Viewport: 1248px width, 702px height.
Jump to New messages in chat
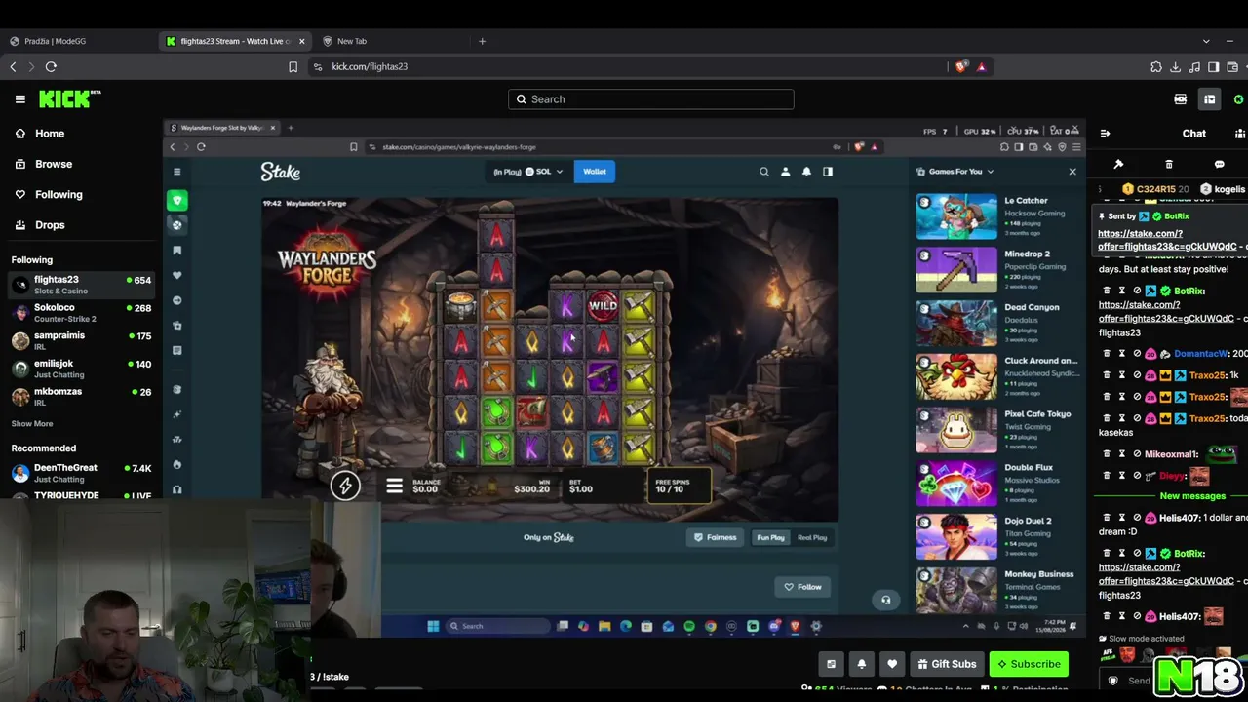click(1192, 496)
